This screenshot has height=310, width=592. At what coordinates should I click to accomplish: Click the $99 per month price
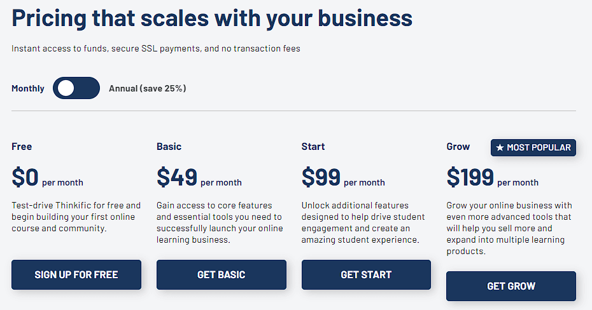point(342,179)
